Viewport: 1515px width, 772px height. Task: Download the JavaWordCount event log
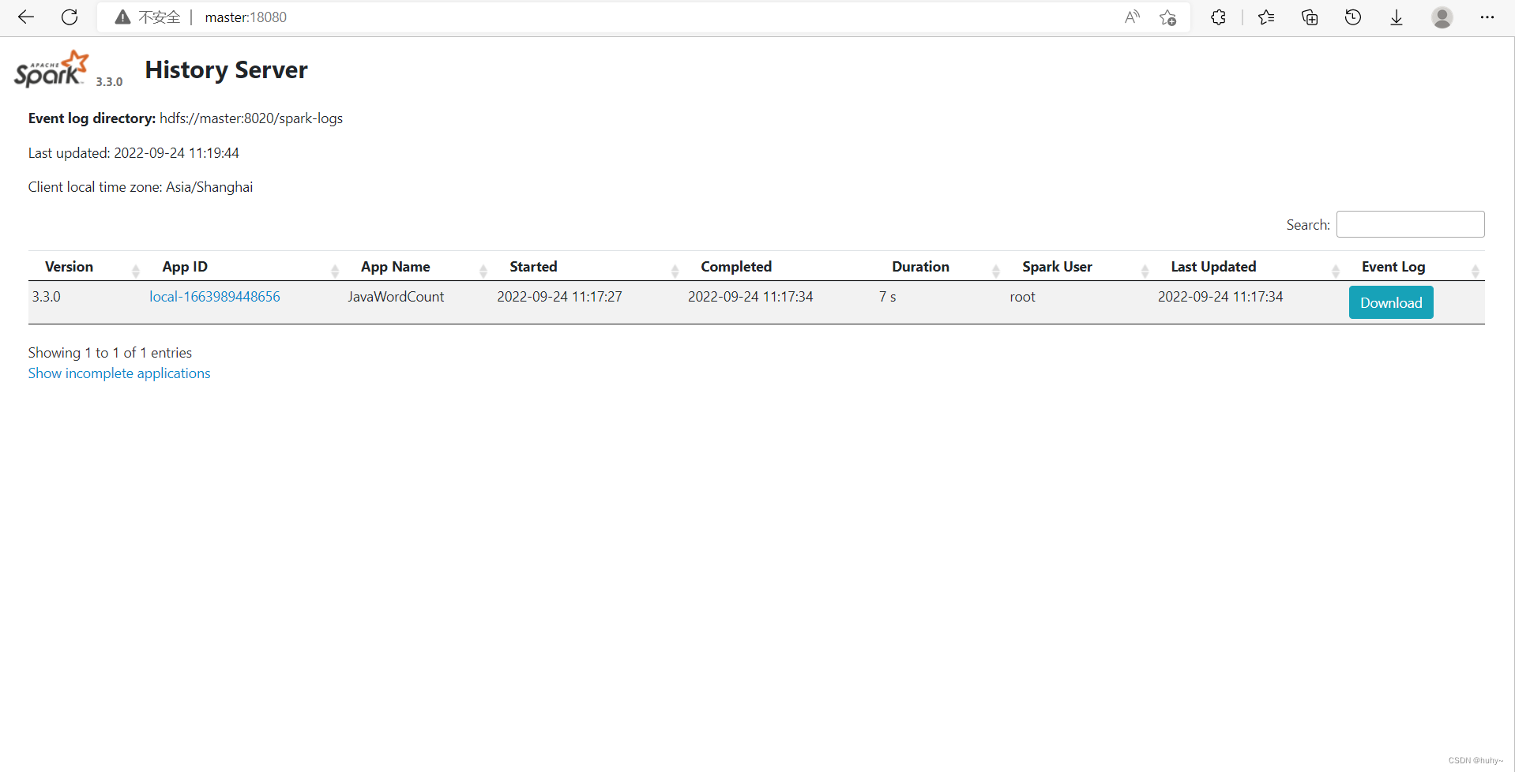tap(1391, 302)
